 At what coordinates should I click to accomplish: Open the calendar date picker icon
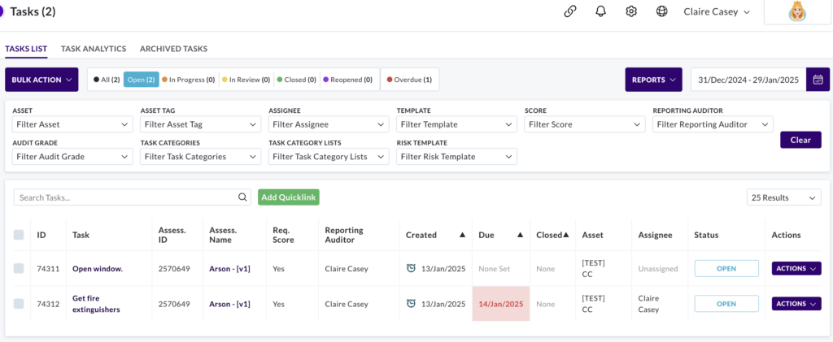pos(818,80)
